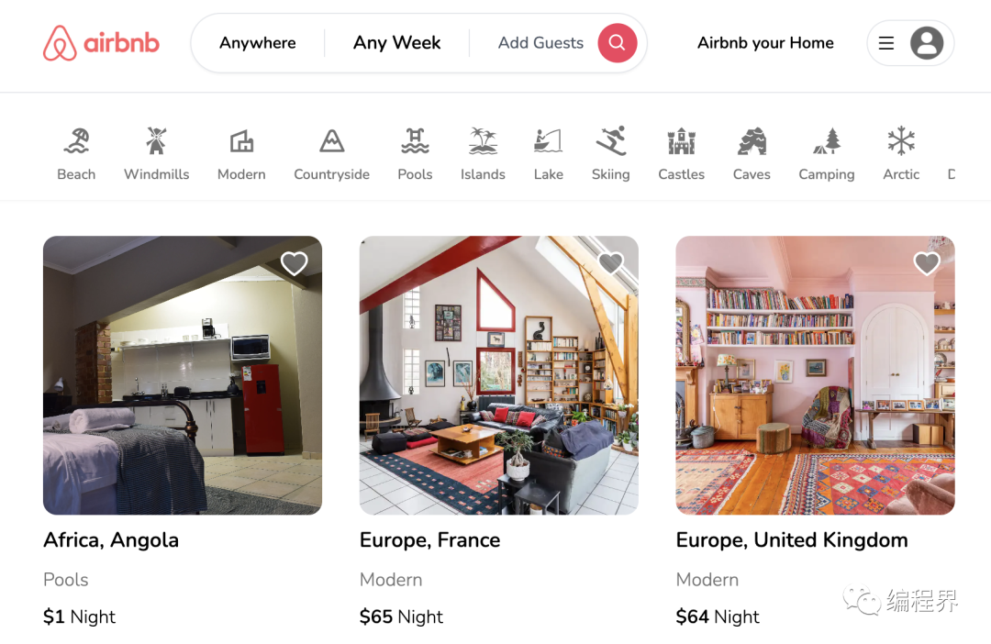Save the United Kingdom listing with heart
Screen dimensions: 991x644
[x=927, y=263]
